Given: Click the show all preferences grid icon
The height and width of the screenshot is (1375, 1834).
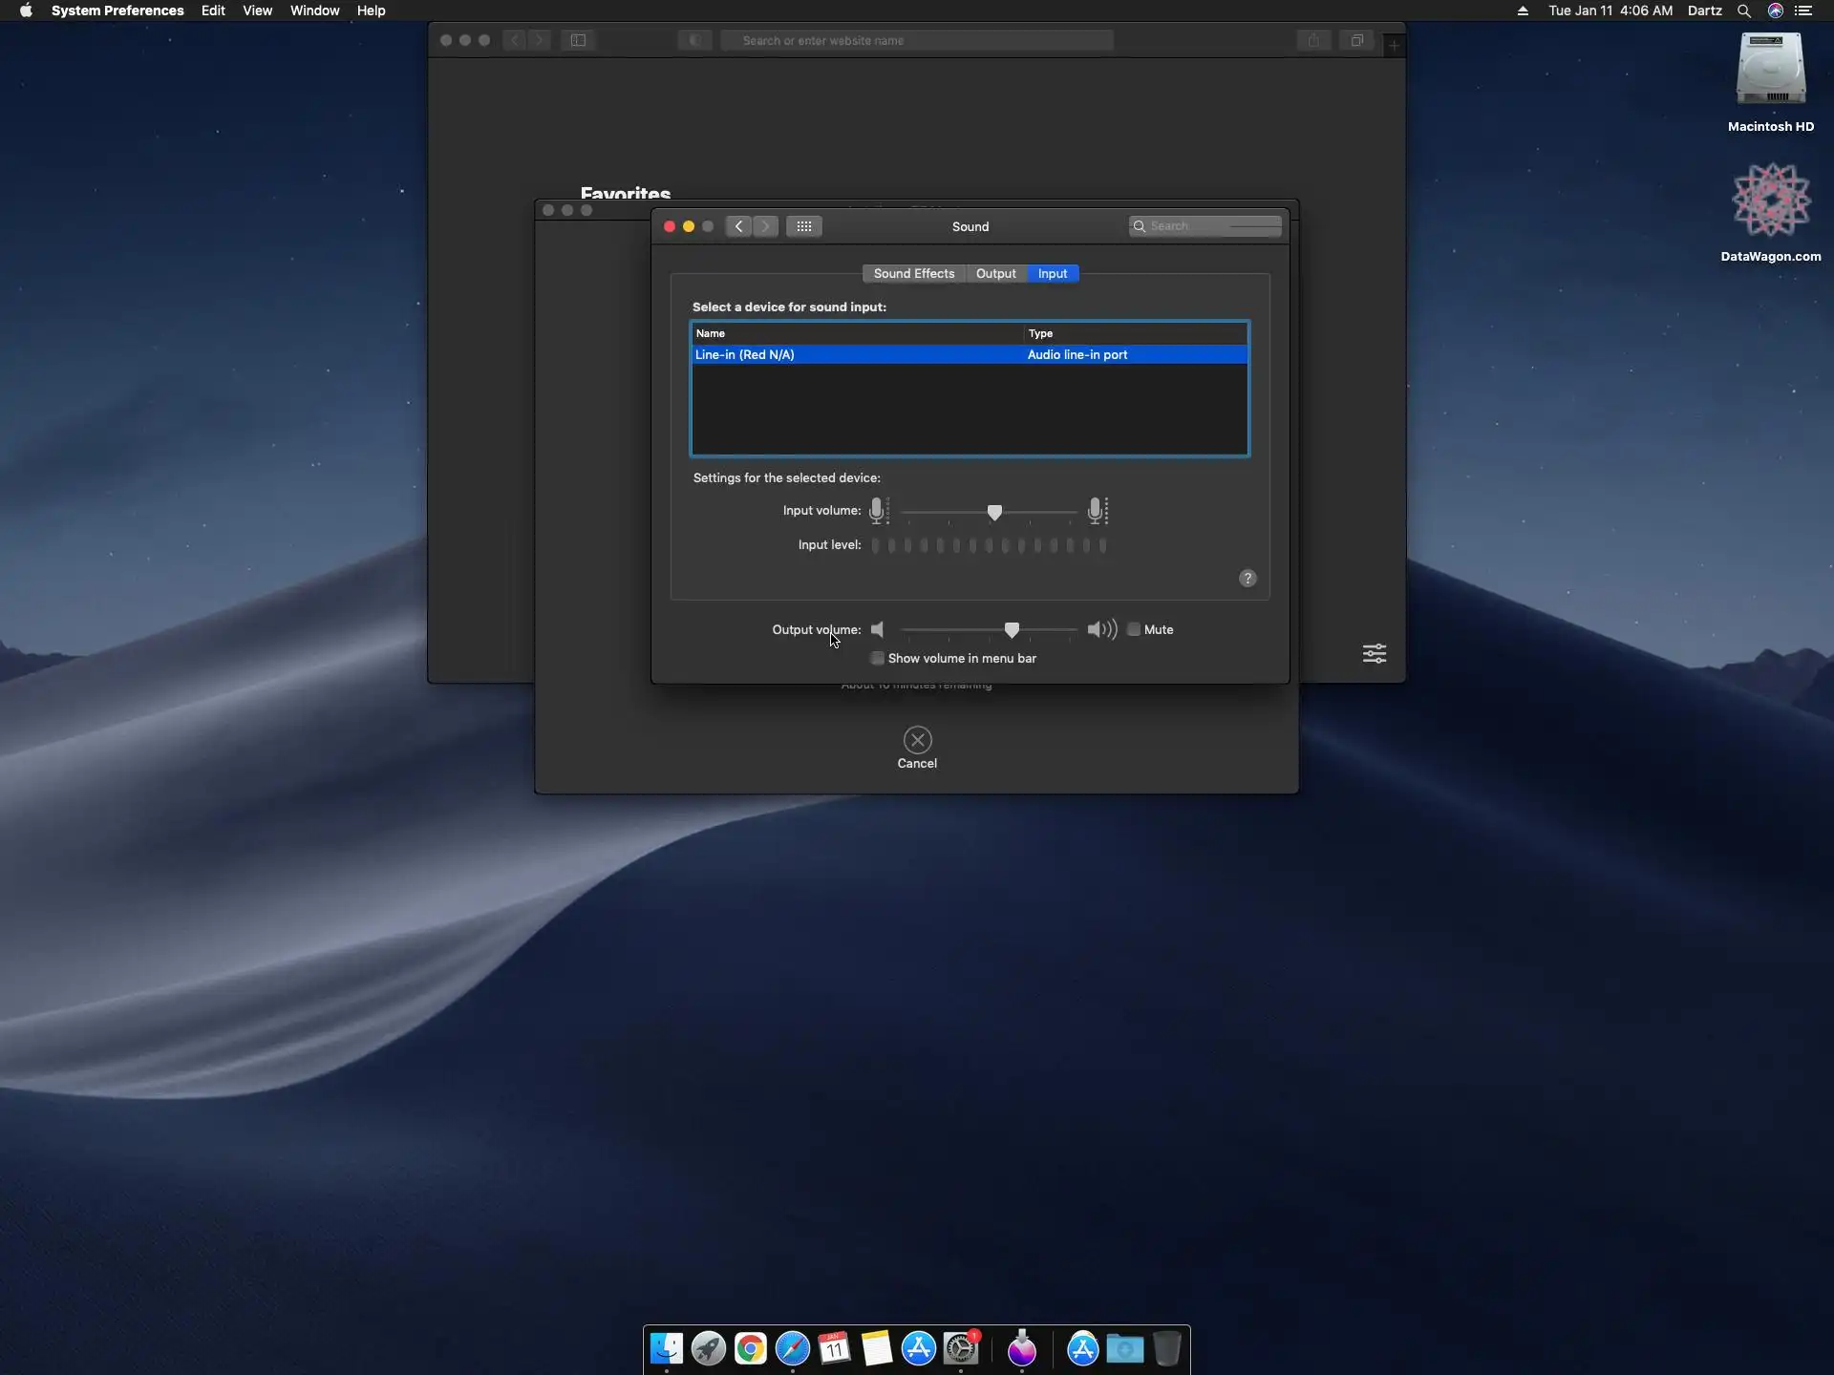Looking at the screenshot, I should click(803, 226).
